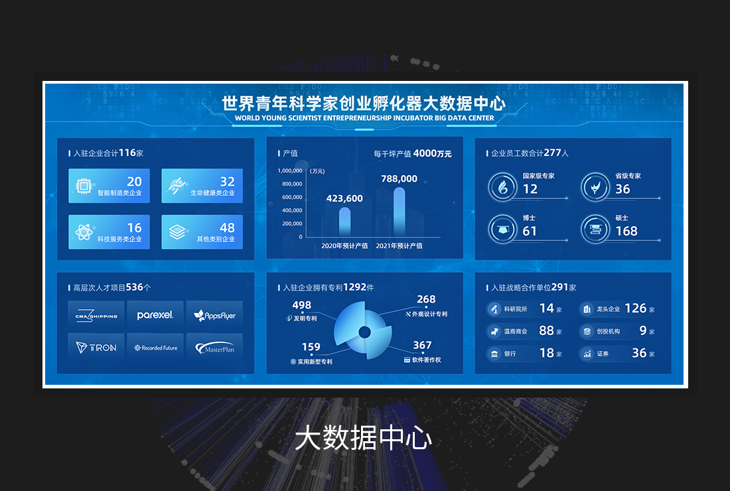Click the 博士 graduation cap icon
The image size is (730, 491).
click(502, 229)
